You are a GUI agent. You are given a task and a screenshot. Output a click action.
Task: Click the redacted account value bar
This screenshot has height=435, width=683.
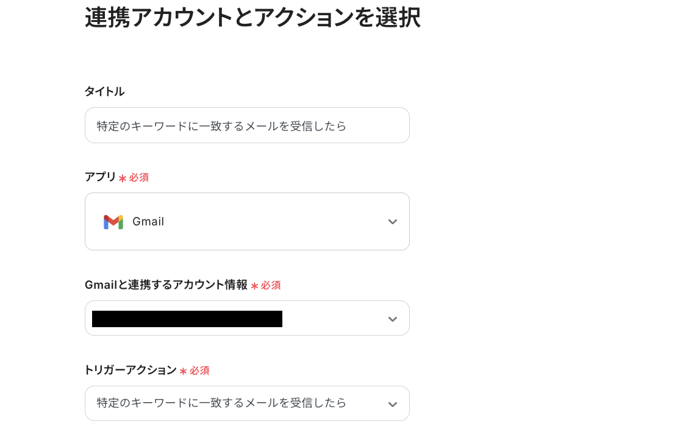pos(187,319)
